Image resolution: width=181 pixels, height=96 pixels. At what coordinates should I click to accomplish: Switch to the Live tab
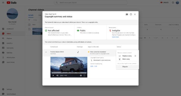(40, 15)
